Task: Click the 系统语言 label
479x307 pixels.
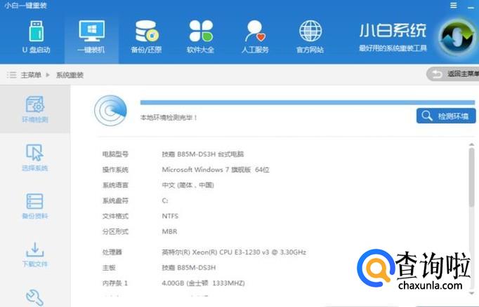Action: point(115,185)
